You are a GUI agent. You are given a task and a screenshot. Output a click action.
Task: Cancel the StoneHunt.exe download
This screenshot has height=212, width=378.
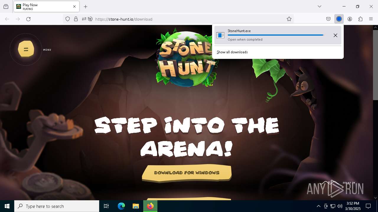335,35
